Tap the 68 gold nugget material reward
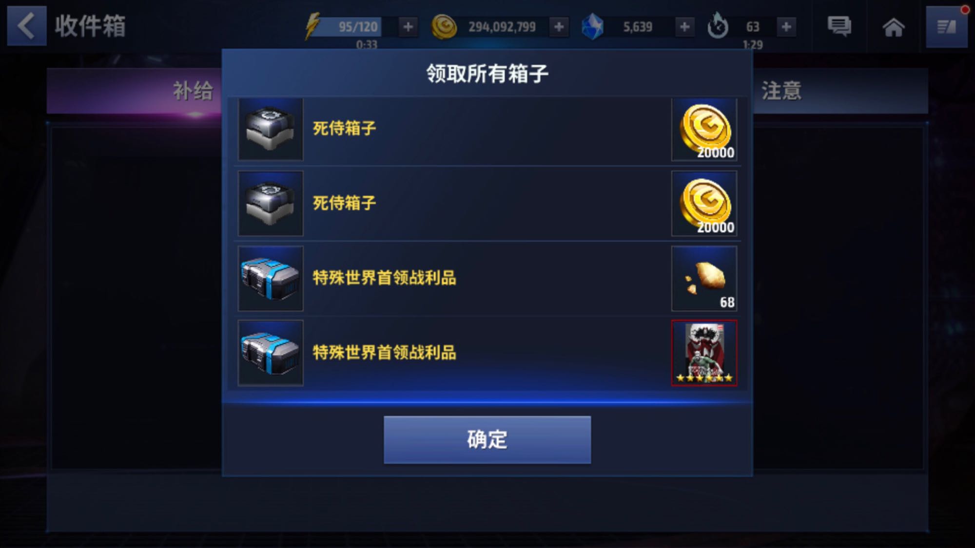The height and width of the screenshot is (548, 975). click(x=704, y=279)
